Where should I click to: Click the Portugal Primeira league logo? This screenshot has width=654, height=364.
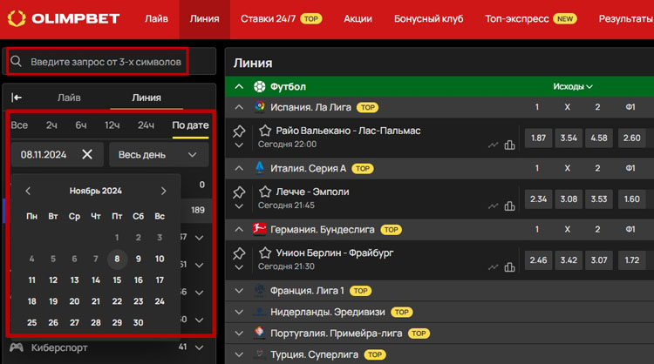260,333
